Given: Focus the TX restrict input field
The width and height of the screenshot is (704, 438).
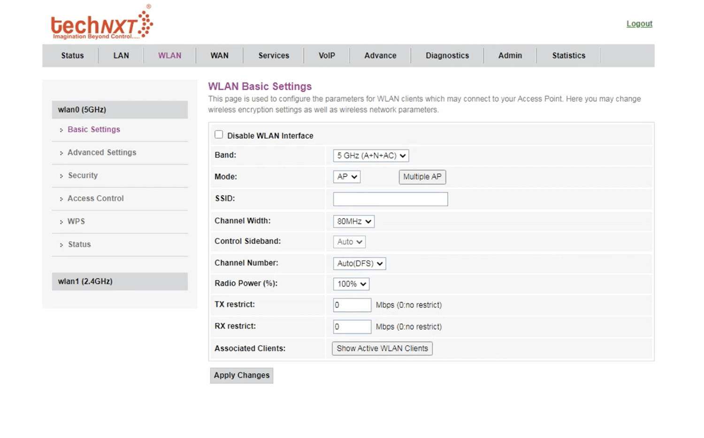Looking at the screenshot, I should click(x=352, y=305).
